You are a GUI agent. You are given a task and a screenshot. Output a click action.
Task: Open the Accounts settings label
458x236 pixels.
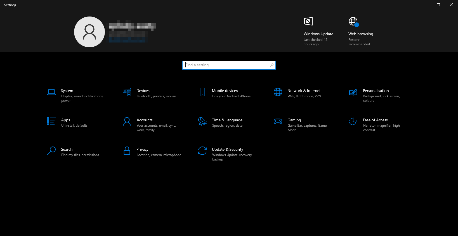pos(145,120)
